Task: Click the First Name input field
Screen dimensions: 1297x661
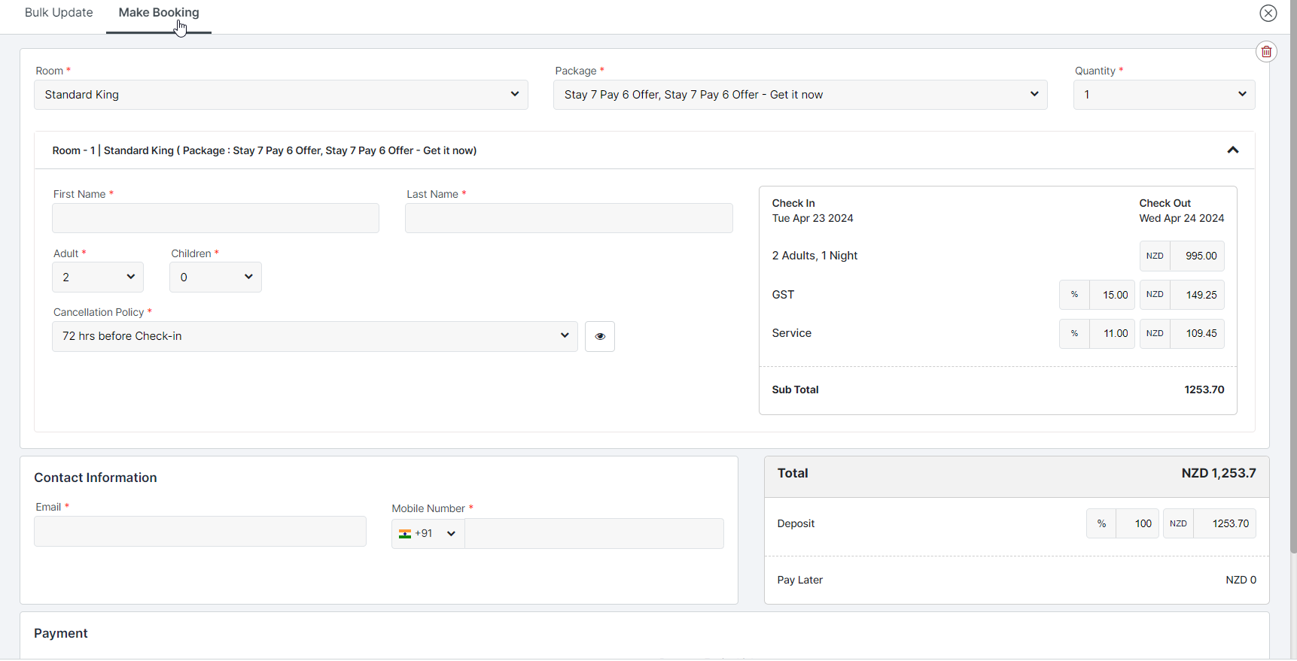Action: 215,218
